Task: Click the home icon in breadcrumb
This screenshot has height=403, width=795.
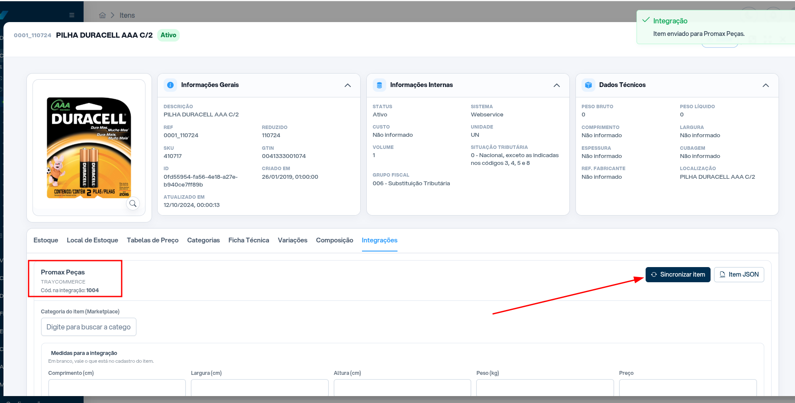Action: (103, 15)
